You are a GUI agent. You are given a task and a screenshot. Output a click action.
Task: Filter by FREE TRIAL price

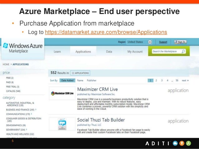[13, 87]
